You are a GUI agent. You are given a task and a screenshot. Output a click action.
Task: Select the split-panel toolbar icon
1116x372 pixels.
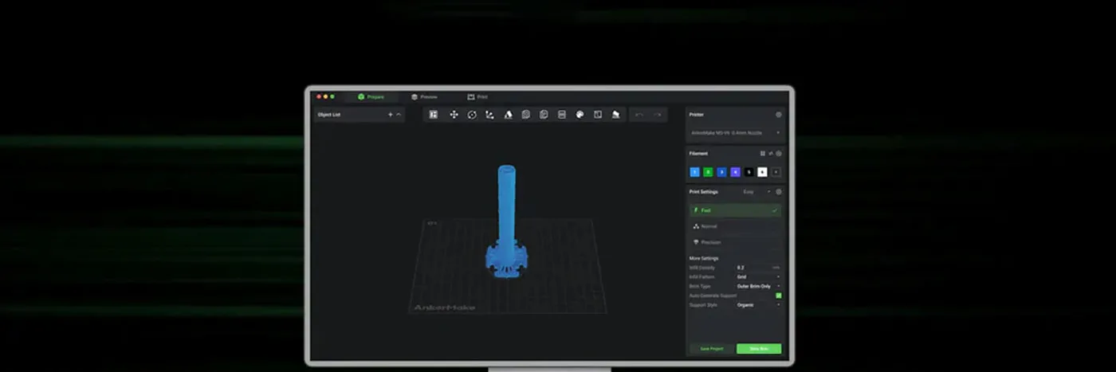(x=598, y=115)
